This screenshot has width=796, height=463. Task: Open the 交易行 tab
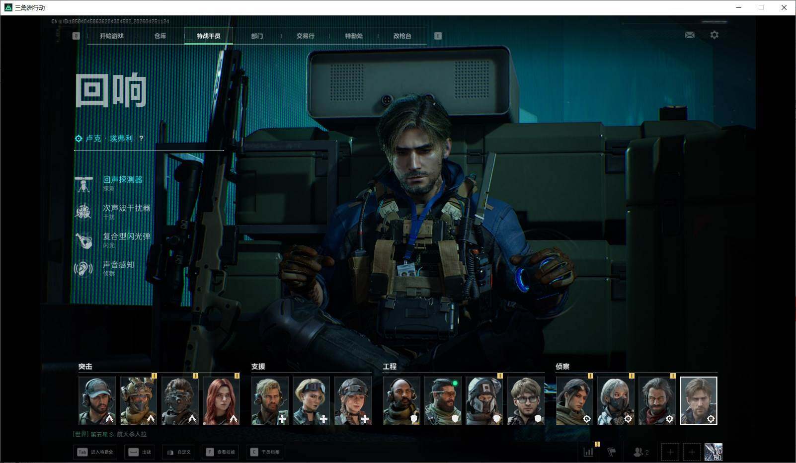[x=305, y=36]
